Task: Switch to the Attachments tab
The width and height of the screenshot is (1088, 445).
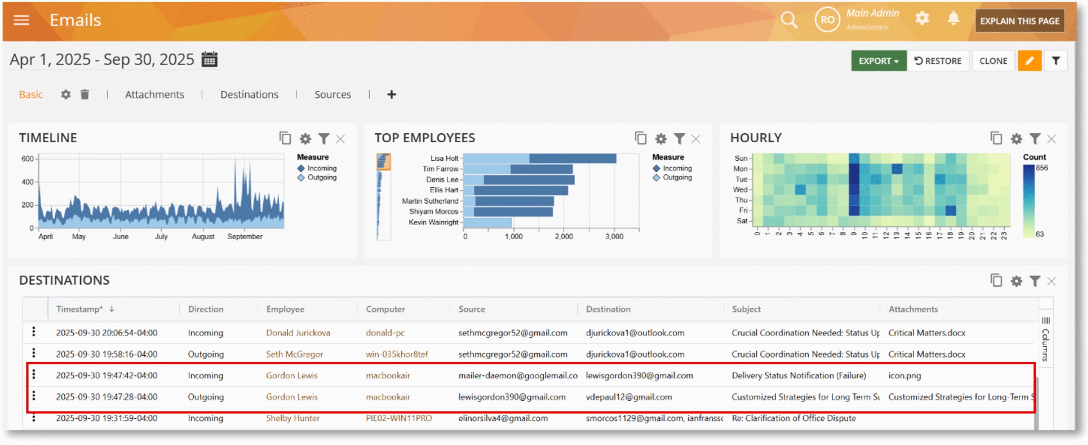Action: click(x=154, y=94)
